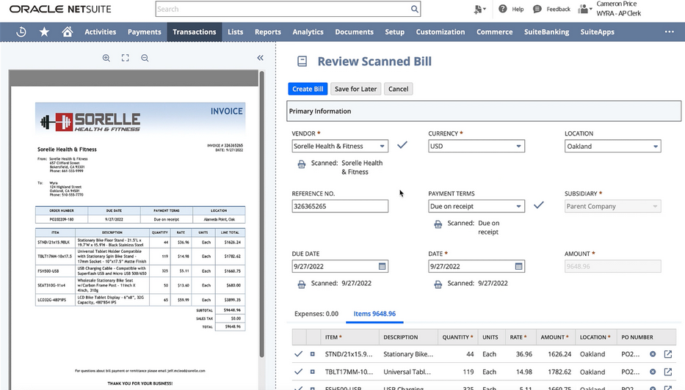Toggle the payment terms match checkmark
The width and height of the screenshot is (685, 390).
click(x=539, y=205)
